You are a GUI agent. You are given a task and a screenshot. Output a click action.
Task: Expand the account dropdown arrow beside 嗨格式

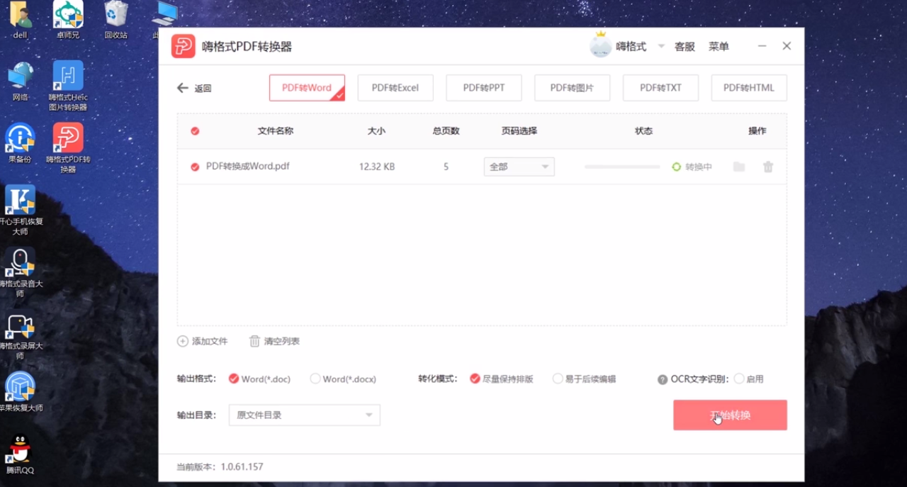coord(661,46)
